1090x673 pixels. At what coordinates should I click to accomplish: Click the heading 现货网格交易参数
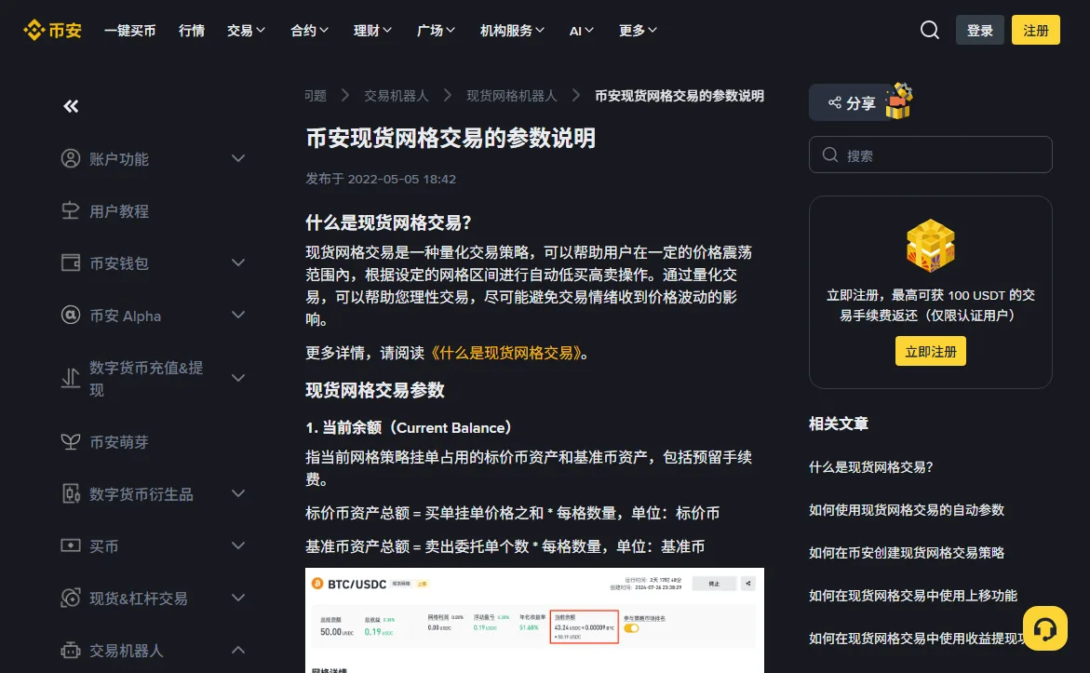pos(375,390)
